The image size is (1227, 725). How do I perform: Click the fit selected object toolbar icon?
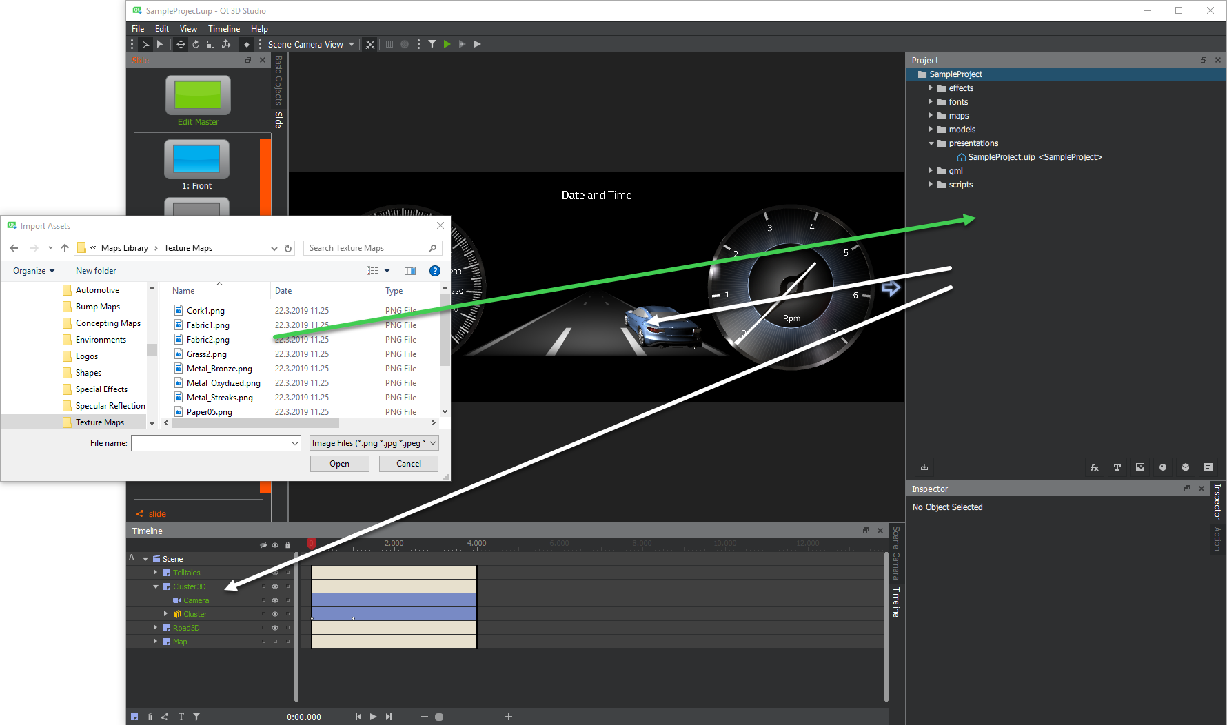[x=370, y=43]
